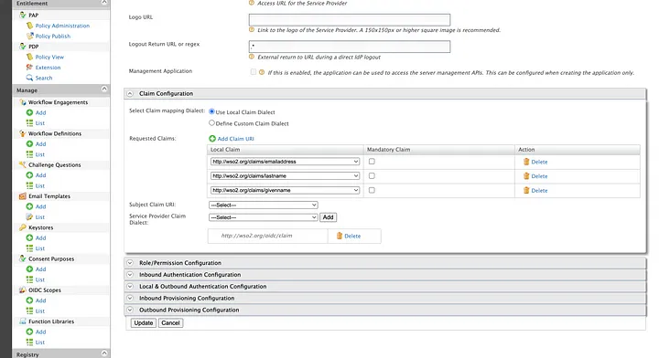Tick Mandatory Claim checkbox for emailaddress row

(x=372, y=162)
